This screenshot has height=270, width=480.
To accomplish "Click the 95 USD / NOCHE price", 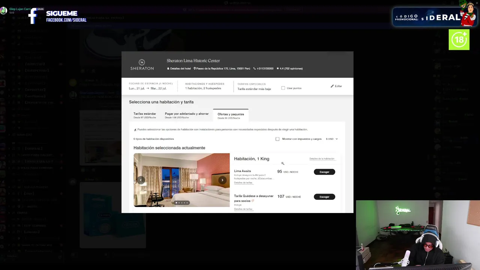I will point(288,172).
